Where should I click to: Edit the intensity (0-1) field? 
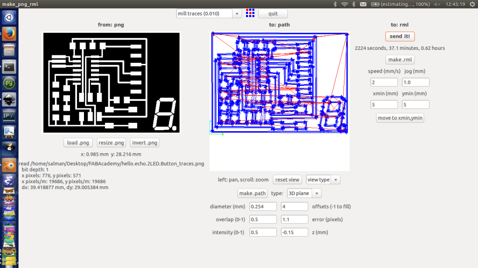(263, 232)
